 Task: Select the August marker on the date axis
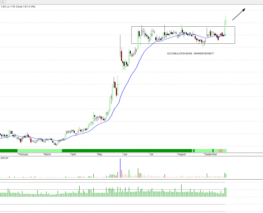click(x=181, y=154)
